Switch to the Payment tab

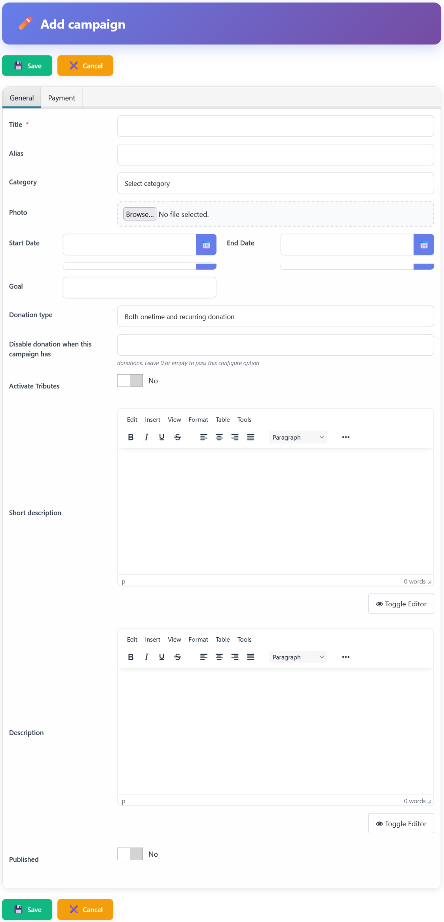(x=61, y=98)
